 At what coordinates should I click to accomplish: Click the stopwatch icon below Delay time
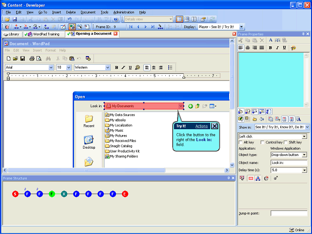tap(266, 178)
